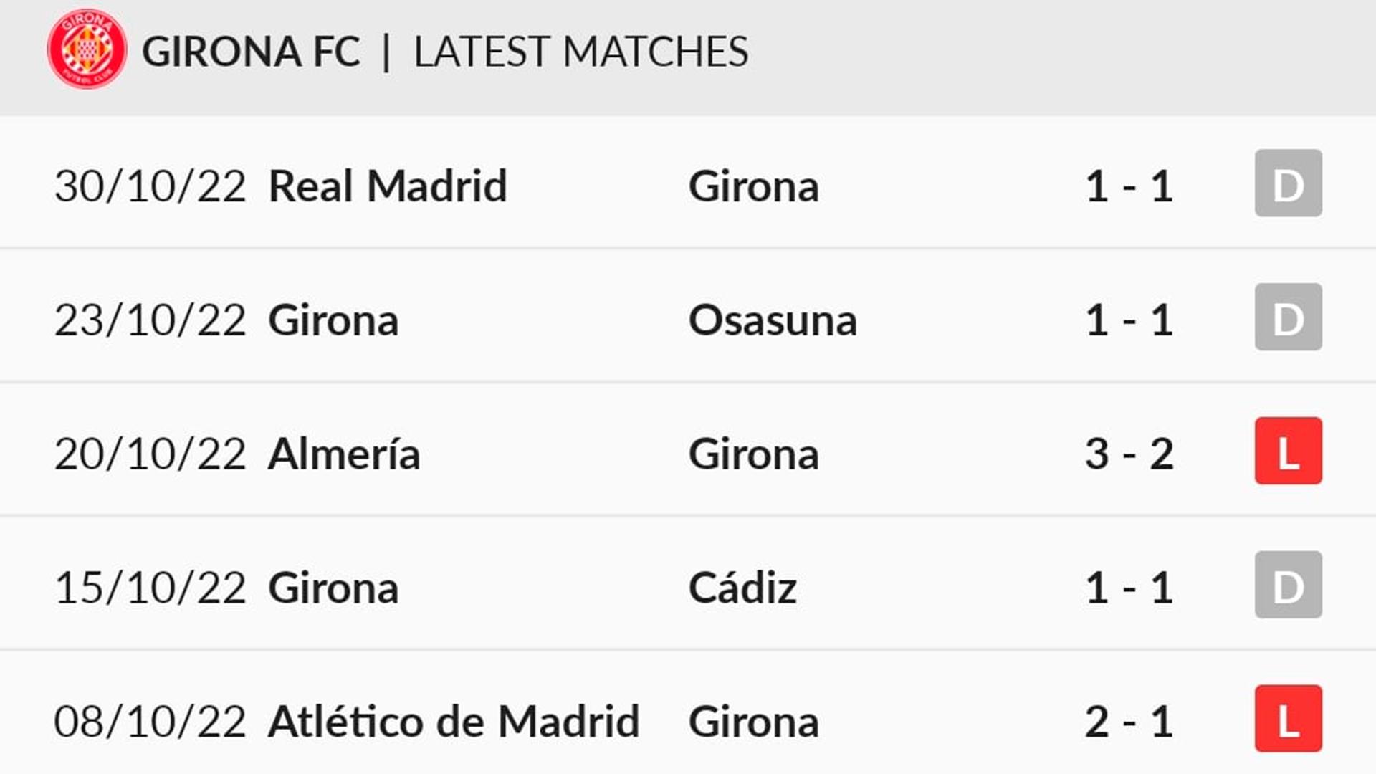Open Real Madrid team name

click(x=388, y=186)
